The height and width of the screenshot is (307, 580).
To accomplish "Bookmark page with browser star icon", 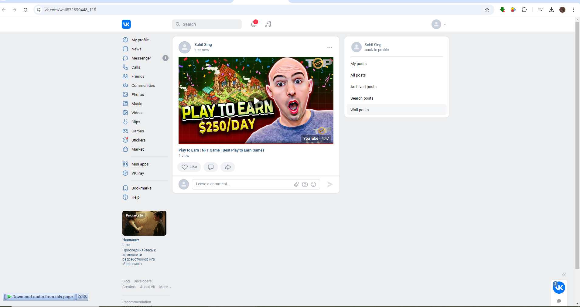I will [x=487, y=10].
